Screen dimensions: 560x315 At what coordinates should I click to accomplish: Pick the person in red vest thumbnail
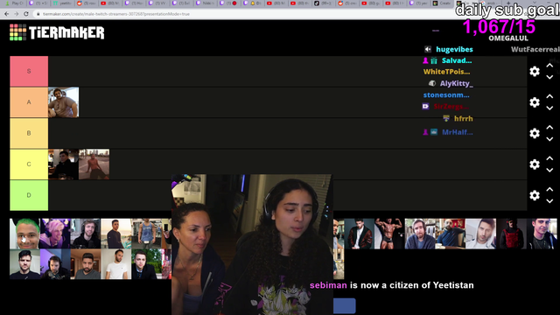tap(511, 234)
